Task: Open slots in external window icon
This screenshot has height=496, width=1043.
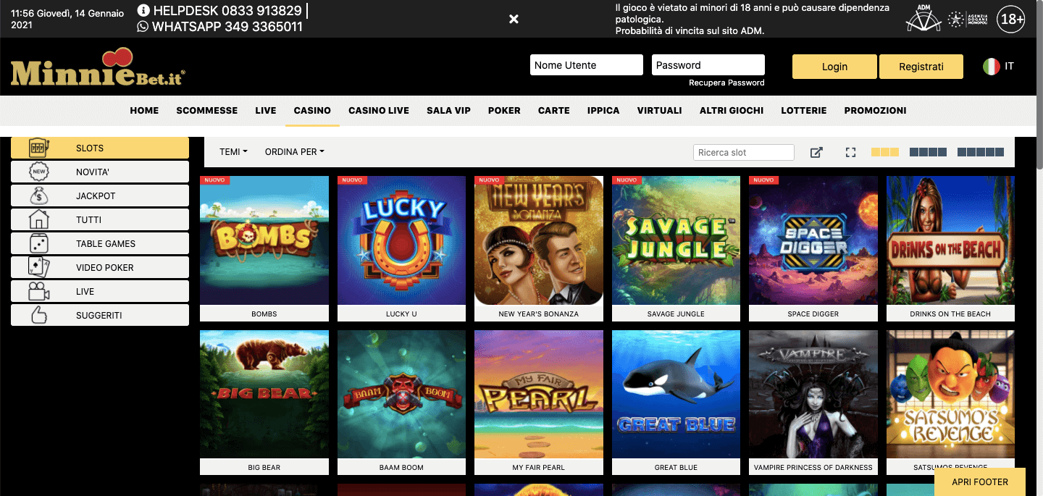Action: (x=816, y=152)
